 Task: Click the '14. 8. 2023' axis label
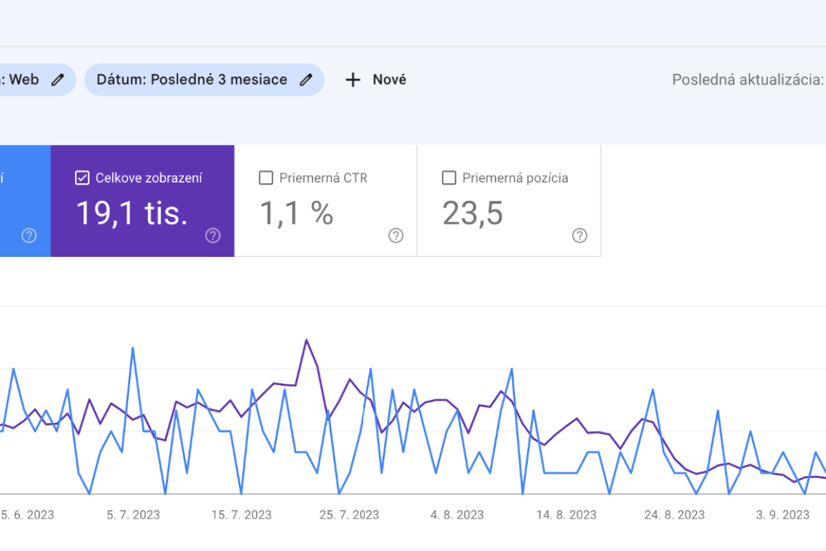566,514
